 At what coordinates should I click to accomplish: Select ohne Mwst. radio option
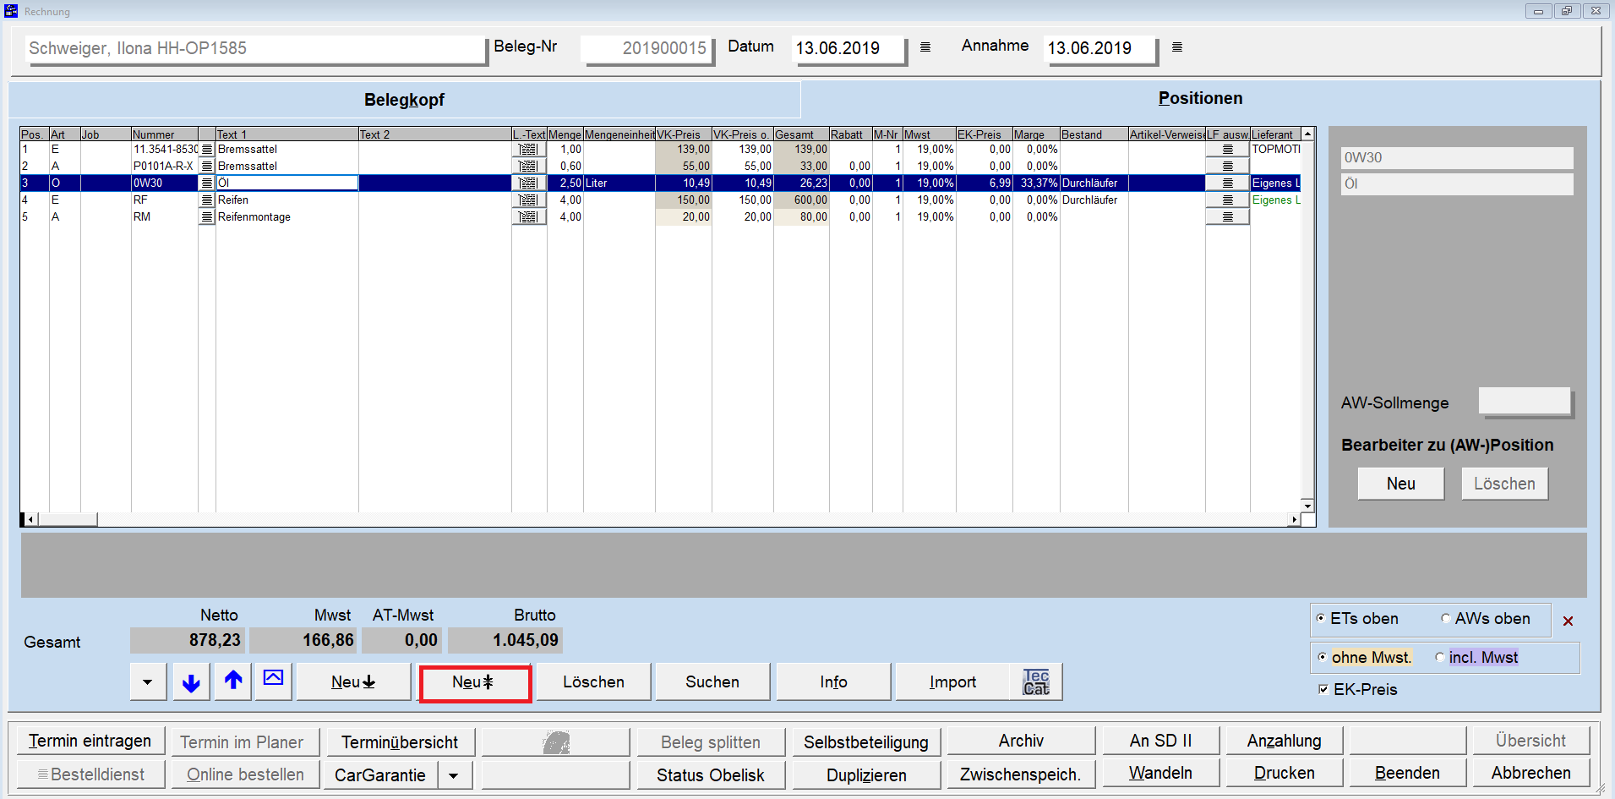pyautogui.click(x=1323, y=657)
